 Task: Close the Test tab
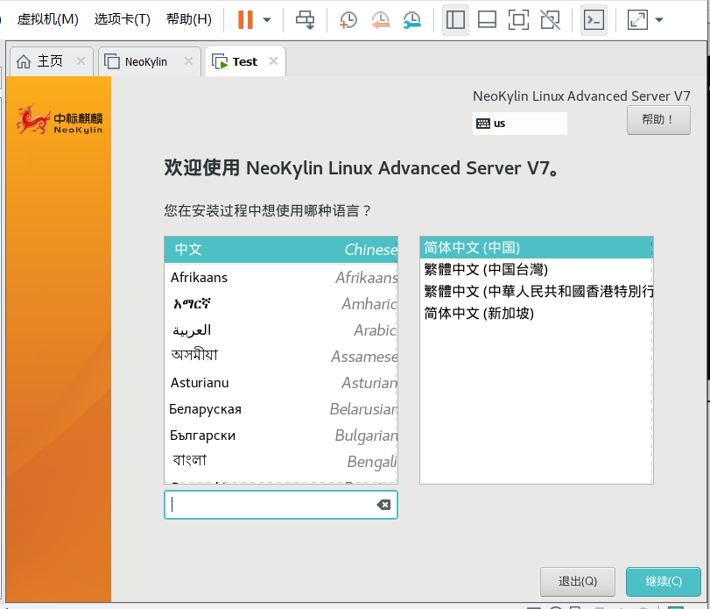pos(273,60)
